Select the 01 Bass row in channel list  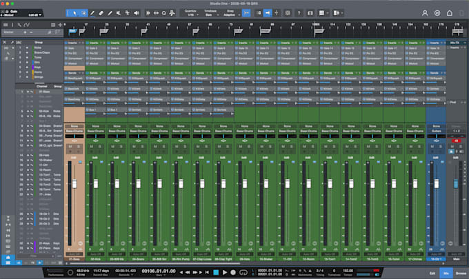pos(39,92)
